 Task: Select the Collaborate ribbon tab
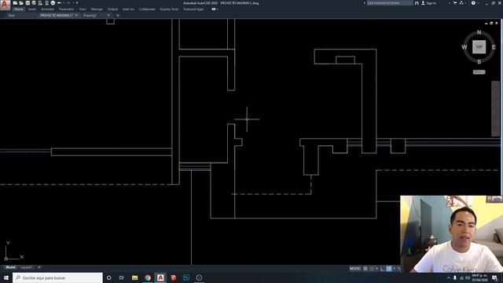(147, 9)
